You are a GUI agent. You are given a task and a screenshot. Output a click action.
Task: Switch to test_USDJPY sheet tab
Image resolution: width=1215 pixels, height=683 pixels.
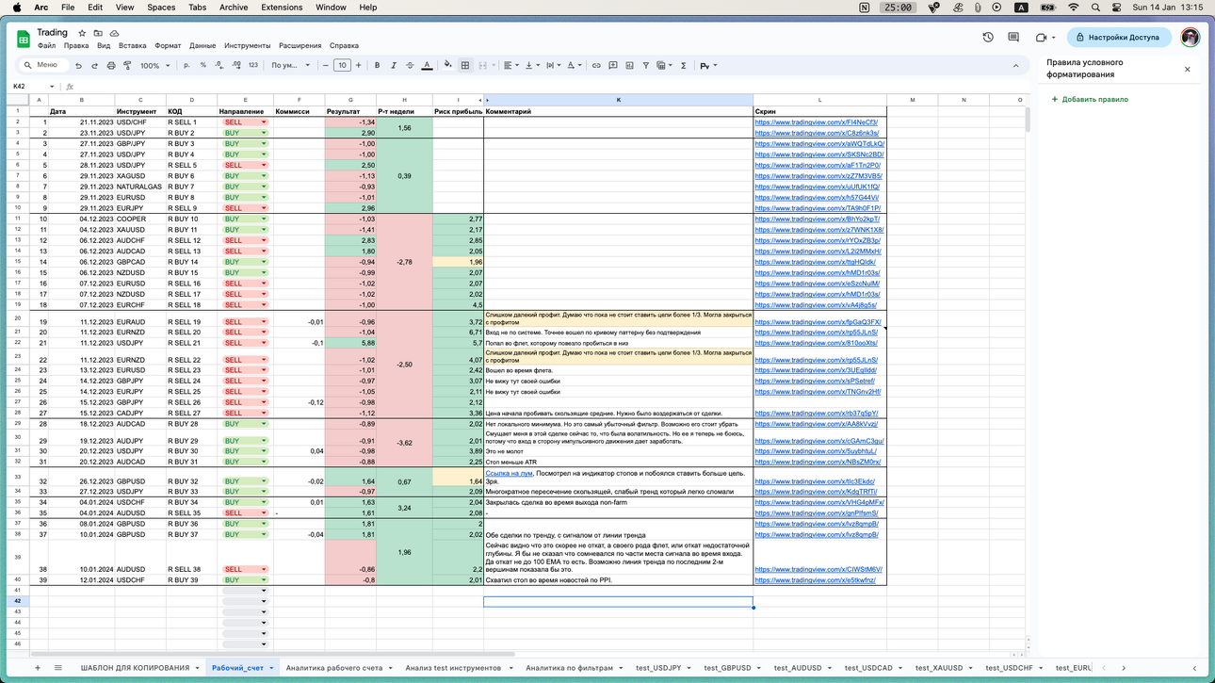click(x=658, y=668)
